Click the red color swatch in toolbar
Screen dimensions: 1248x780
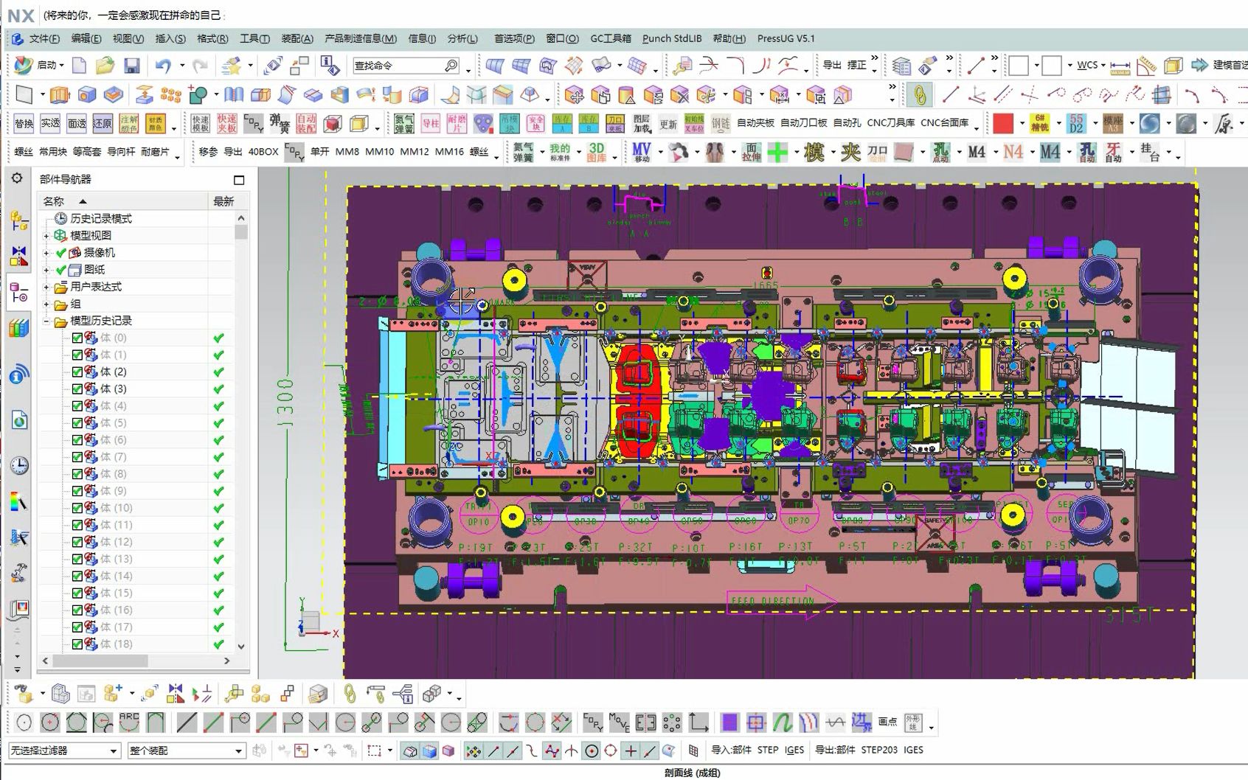click(x=1002, y=123)
